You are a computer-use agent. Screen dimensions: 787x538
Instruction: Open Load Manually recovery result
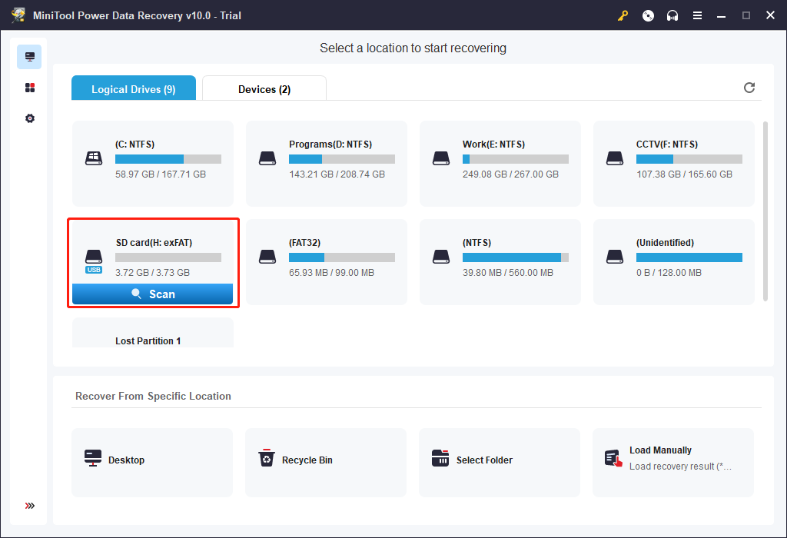tap(673, 462)
